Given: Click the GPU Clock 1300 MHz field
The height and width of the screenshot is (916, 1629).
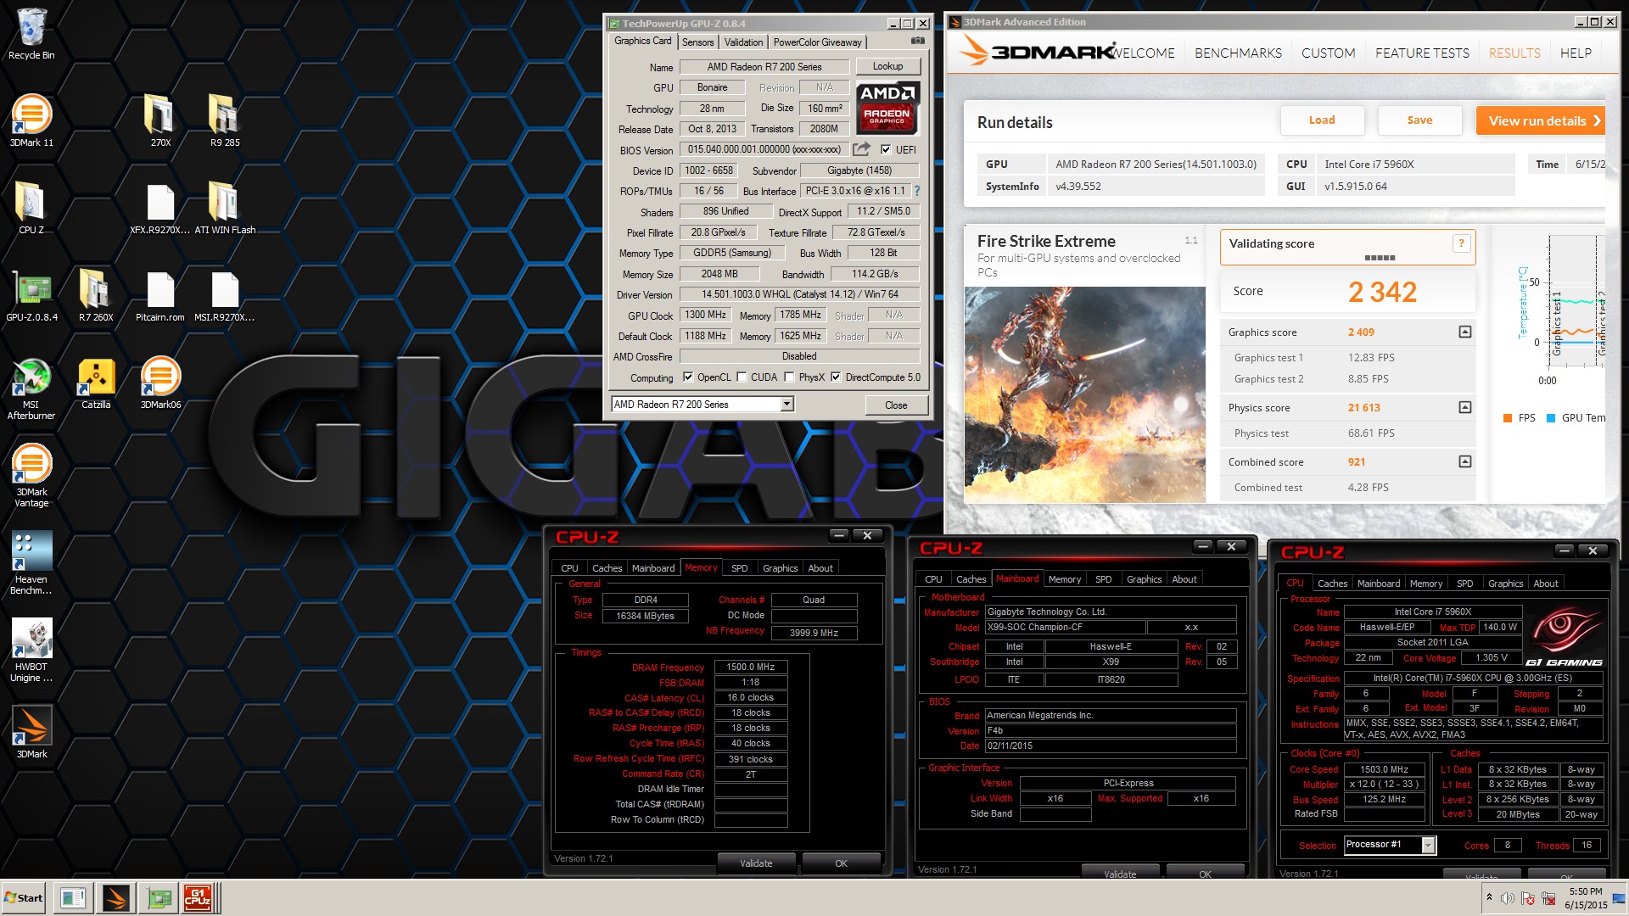Looking at the screenshot, I should point(706,315).
